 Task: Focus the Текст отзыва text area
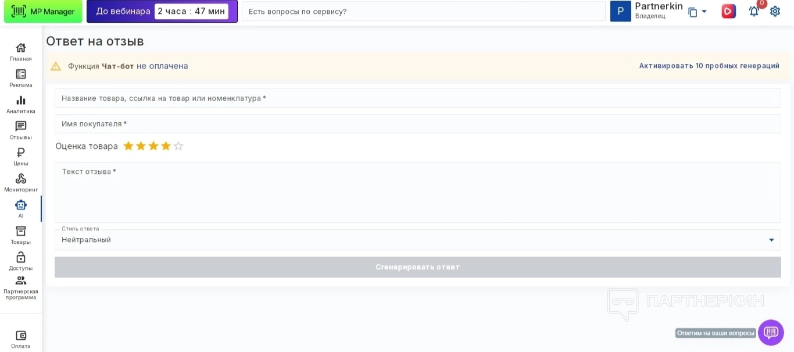point(418,192)
